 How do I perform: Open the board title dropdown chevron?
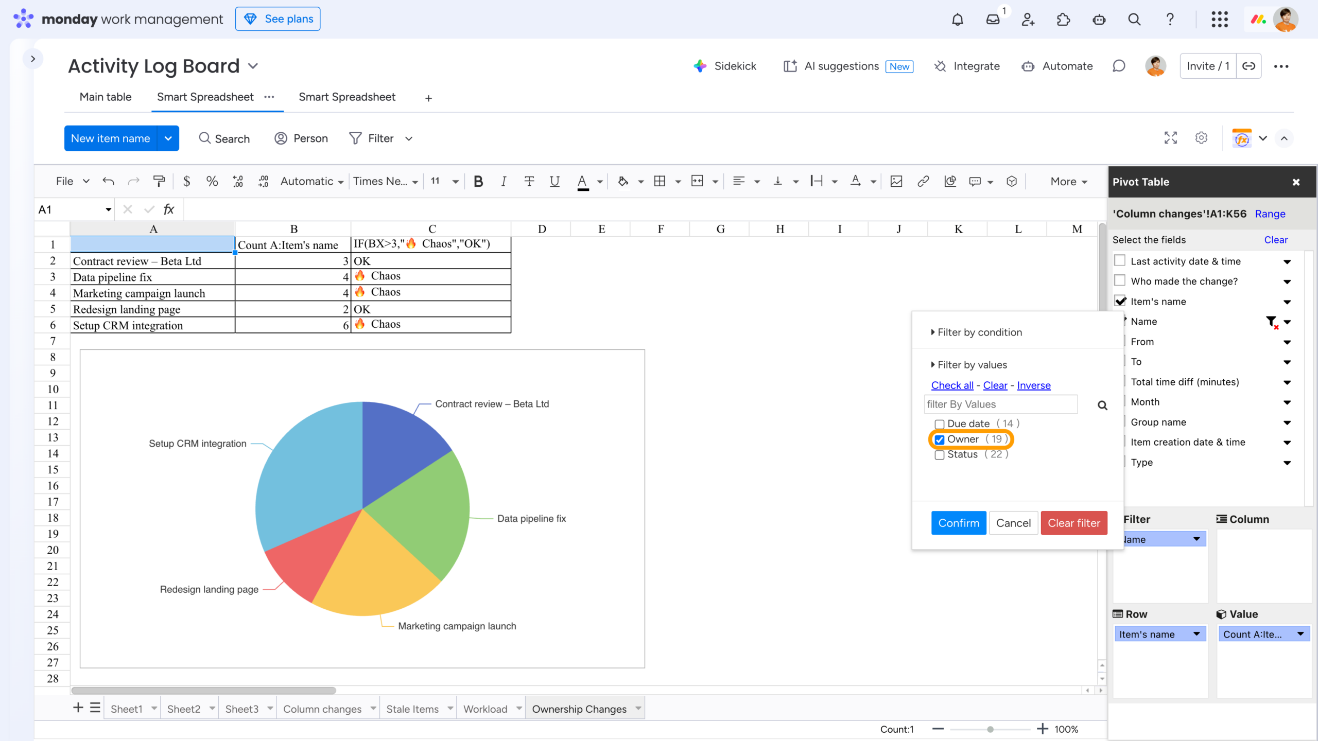(x=253, y=66)
